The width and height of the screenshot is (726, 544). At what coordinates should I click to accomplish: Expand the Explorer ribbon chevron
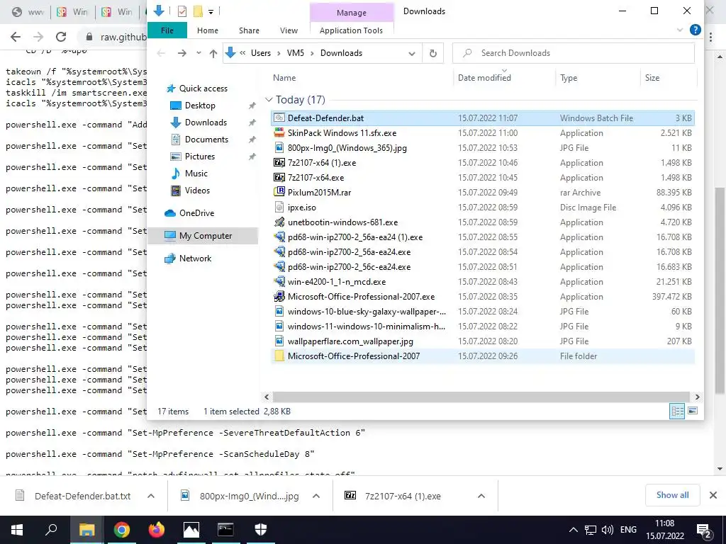click(x=680, y=30)
